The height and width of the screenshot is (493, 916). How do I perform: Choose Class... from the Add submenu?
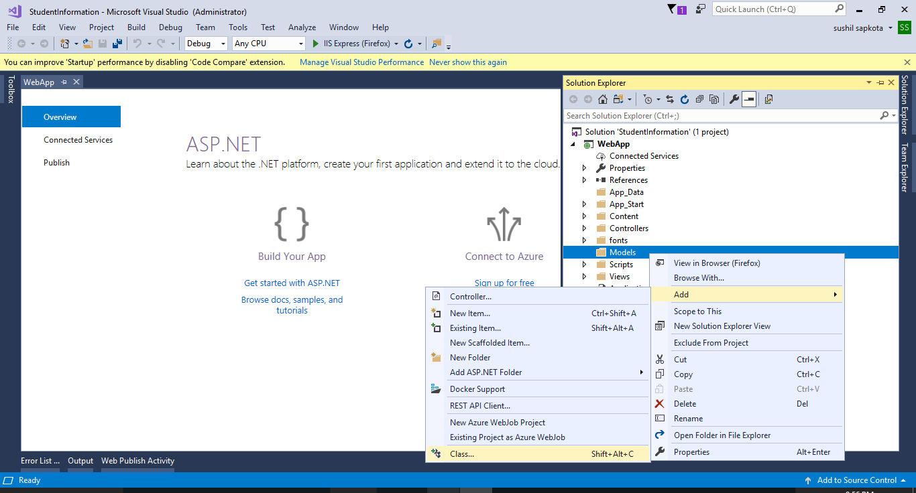tap(538, 454)
